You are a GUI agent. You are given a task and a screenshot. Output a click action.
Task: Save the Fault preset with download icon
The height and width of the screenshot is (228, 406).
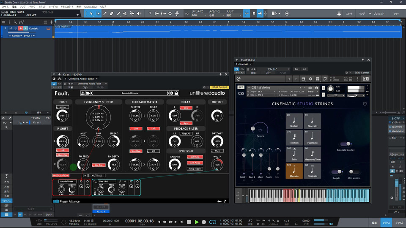pyautogui.click(x=83, y=93)
